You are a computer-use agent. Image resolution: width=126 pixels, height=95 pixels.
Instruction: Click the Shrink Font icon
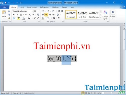coord(38,18)
